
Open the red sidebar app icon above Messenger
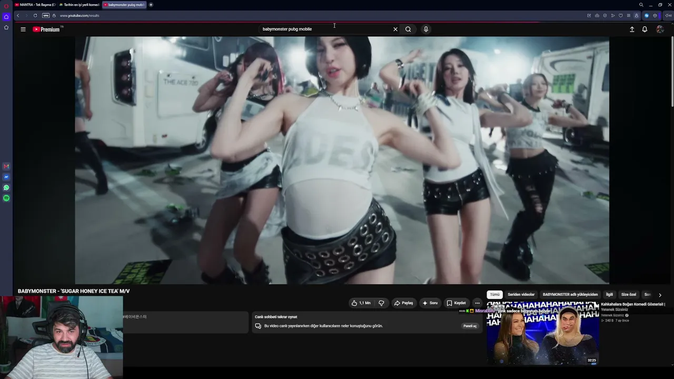click(x=6, y=166)
